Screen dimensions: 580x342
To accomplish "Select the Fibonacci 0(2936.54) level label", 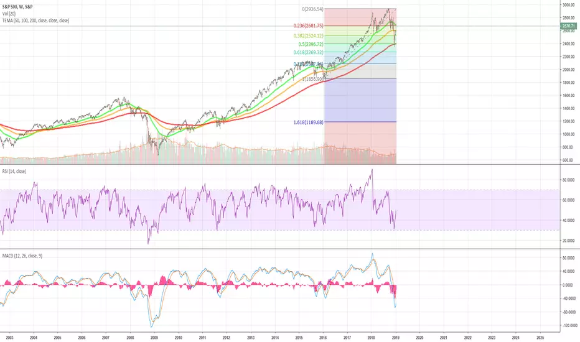I will tap(312, 9).
